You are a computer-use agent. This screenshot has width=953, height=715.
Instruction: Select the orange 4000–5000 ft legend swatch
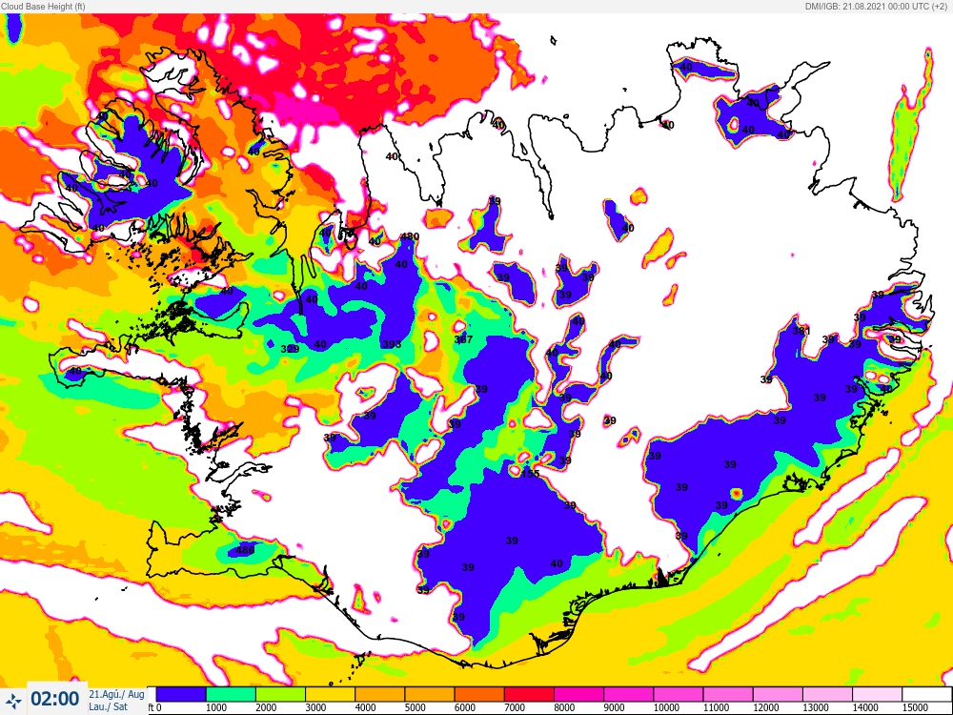click(380, 694)
